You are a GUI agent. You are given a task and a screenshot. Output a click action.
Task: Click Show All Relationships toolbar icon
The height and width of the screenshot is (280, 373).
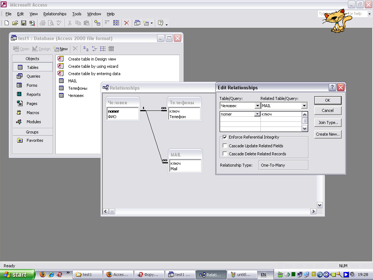point(116,23)
